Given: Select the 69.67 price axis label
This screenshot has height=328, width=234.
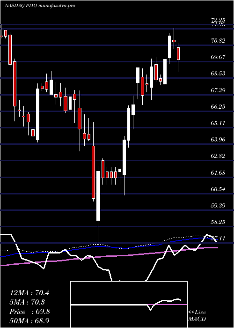Looking at the screenshot, I should click(218, 57).
